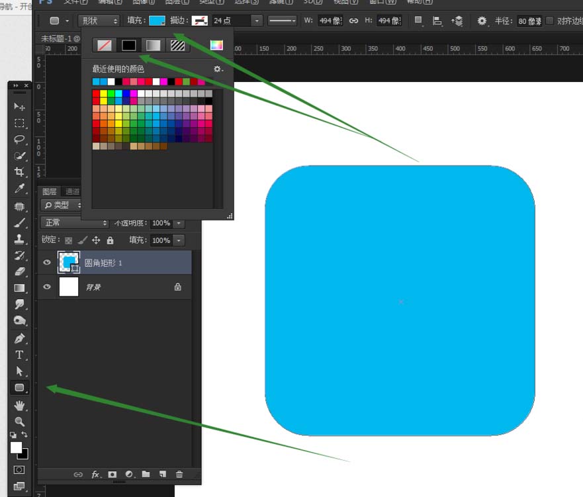
Task: Toggle visibility of the 背景 layer
Action: 47,287
